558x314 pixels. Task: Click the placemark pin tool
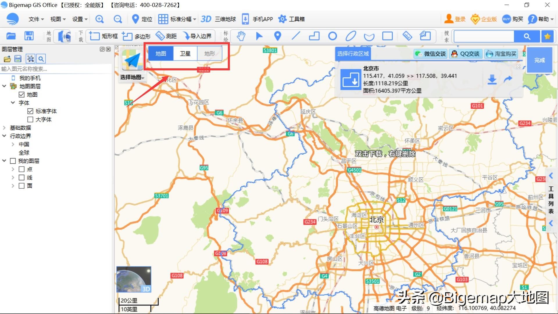pos(278,36)
